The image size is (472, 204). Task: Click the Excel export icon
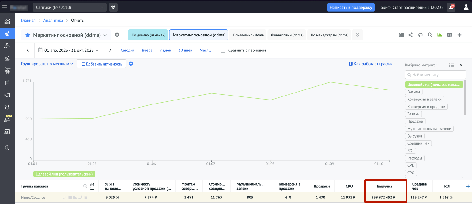click(x=450, y=35)
